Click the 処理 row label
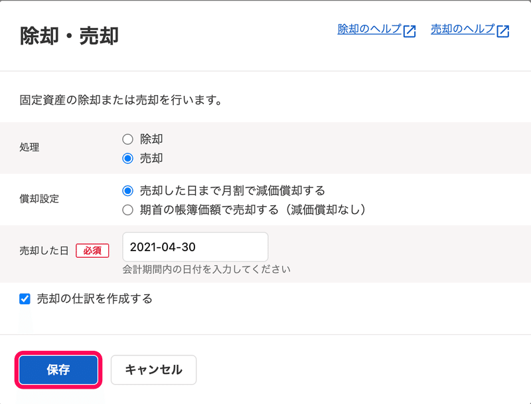 pyautogui.click(x=29, y=148)
